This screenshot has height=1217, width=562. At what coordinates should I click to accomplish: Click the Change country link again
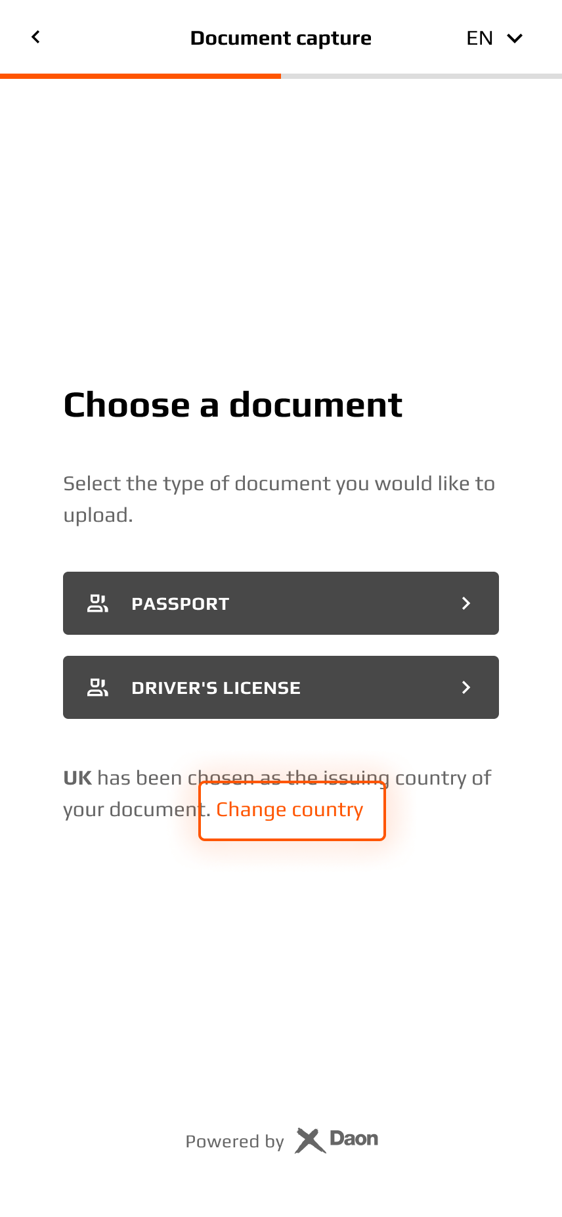[290, 809]
